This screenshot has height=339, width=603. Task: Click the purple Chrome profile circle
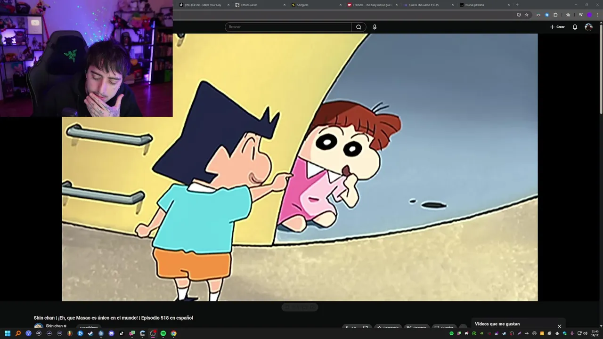coord(589,15)
